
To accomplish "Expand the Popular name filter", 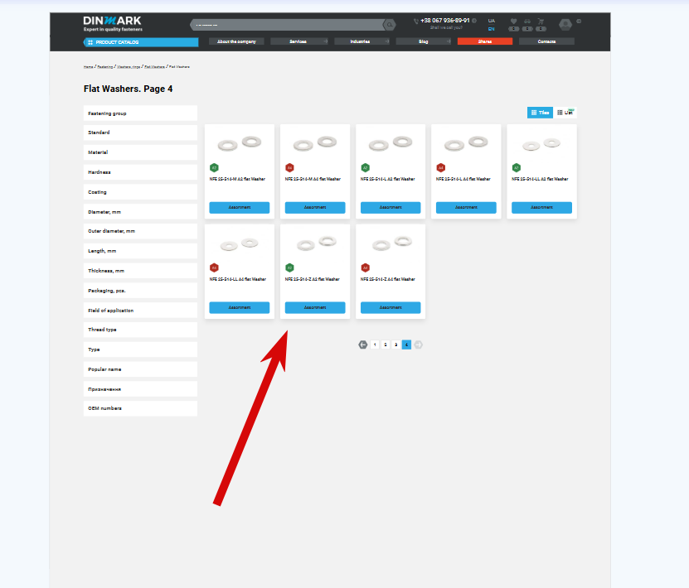I will tap(140, 369).
